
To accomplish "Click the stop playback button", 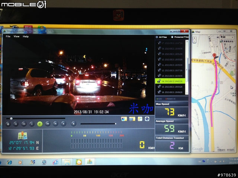I will [x=64, y=124].
